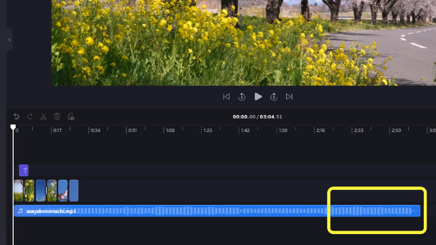Click the 1:25 mark on the ruler

pyautogui.click(x=208, y=130)
